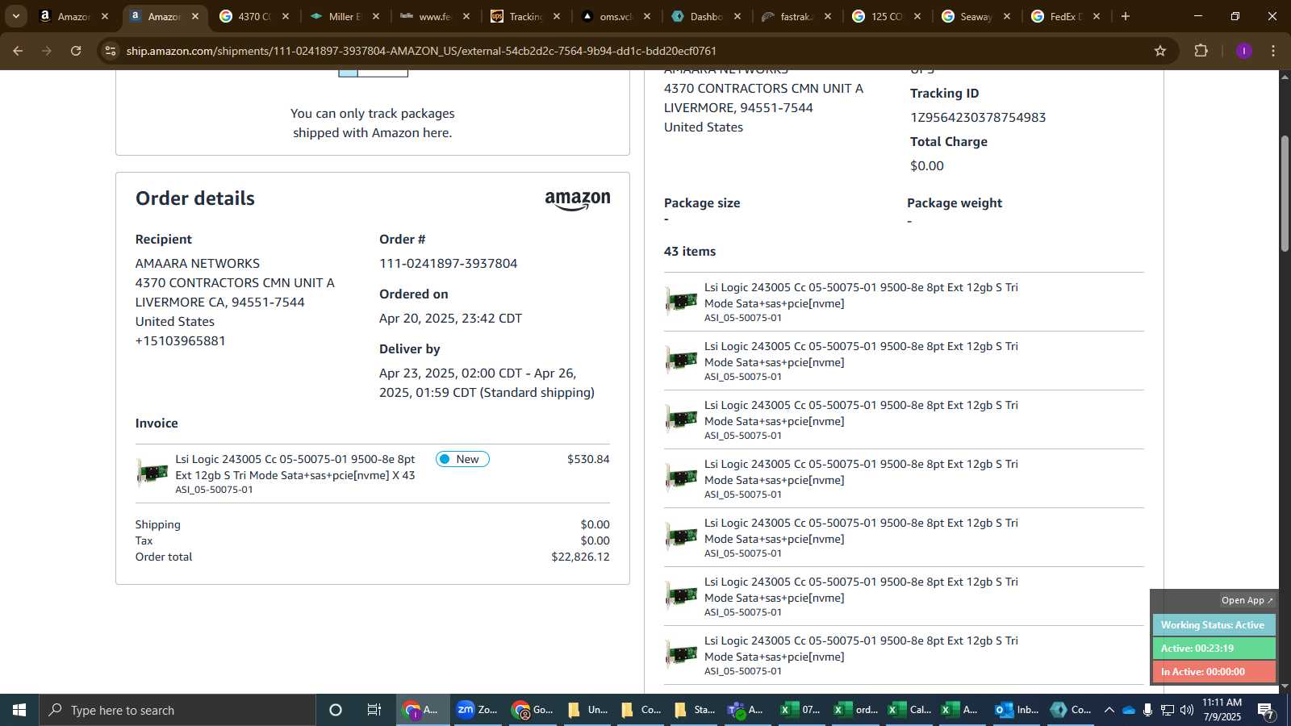Screen dimensions: 1291x726
Task: Open Zoom from the taskbar
Action: click(478, 710)
